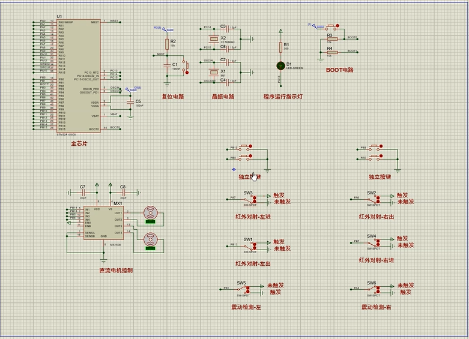
Task: Select resistor R4 on the BOOT1 line
Action: click(332, 52)
